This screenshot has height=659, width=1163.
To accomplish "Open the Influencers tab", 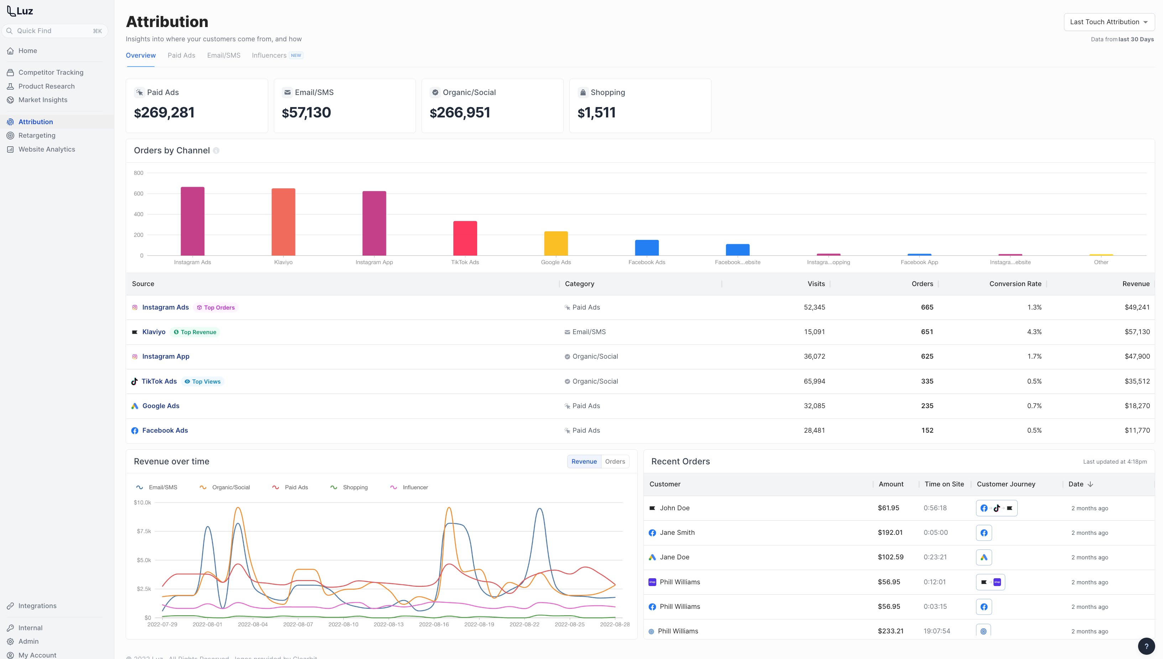I will coord(269,55).
